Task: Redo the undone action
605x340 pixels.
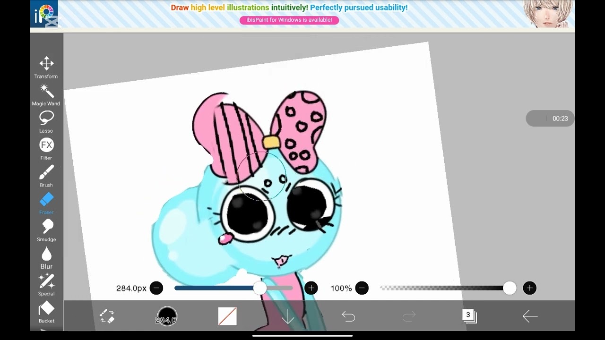Action: [x=409, y=316]
